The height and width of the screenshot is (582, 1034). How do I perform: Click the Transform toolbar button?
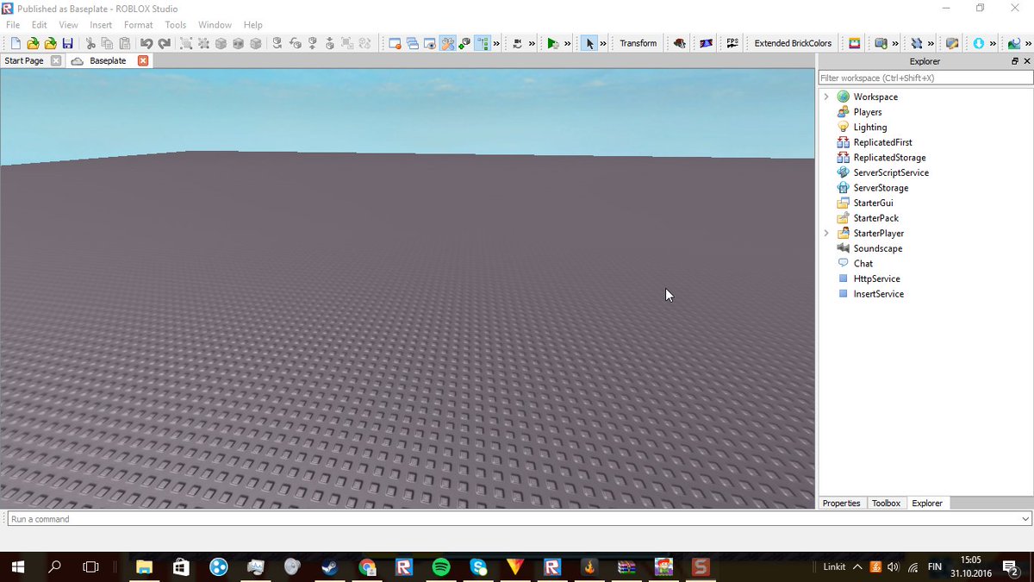tap(638, 43)
